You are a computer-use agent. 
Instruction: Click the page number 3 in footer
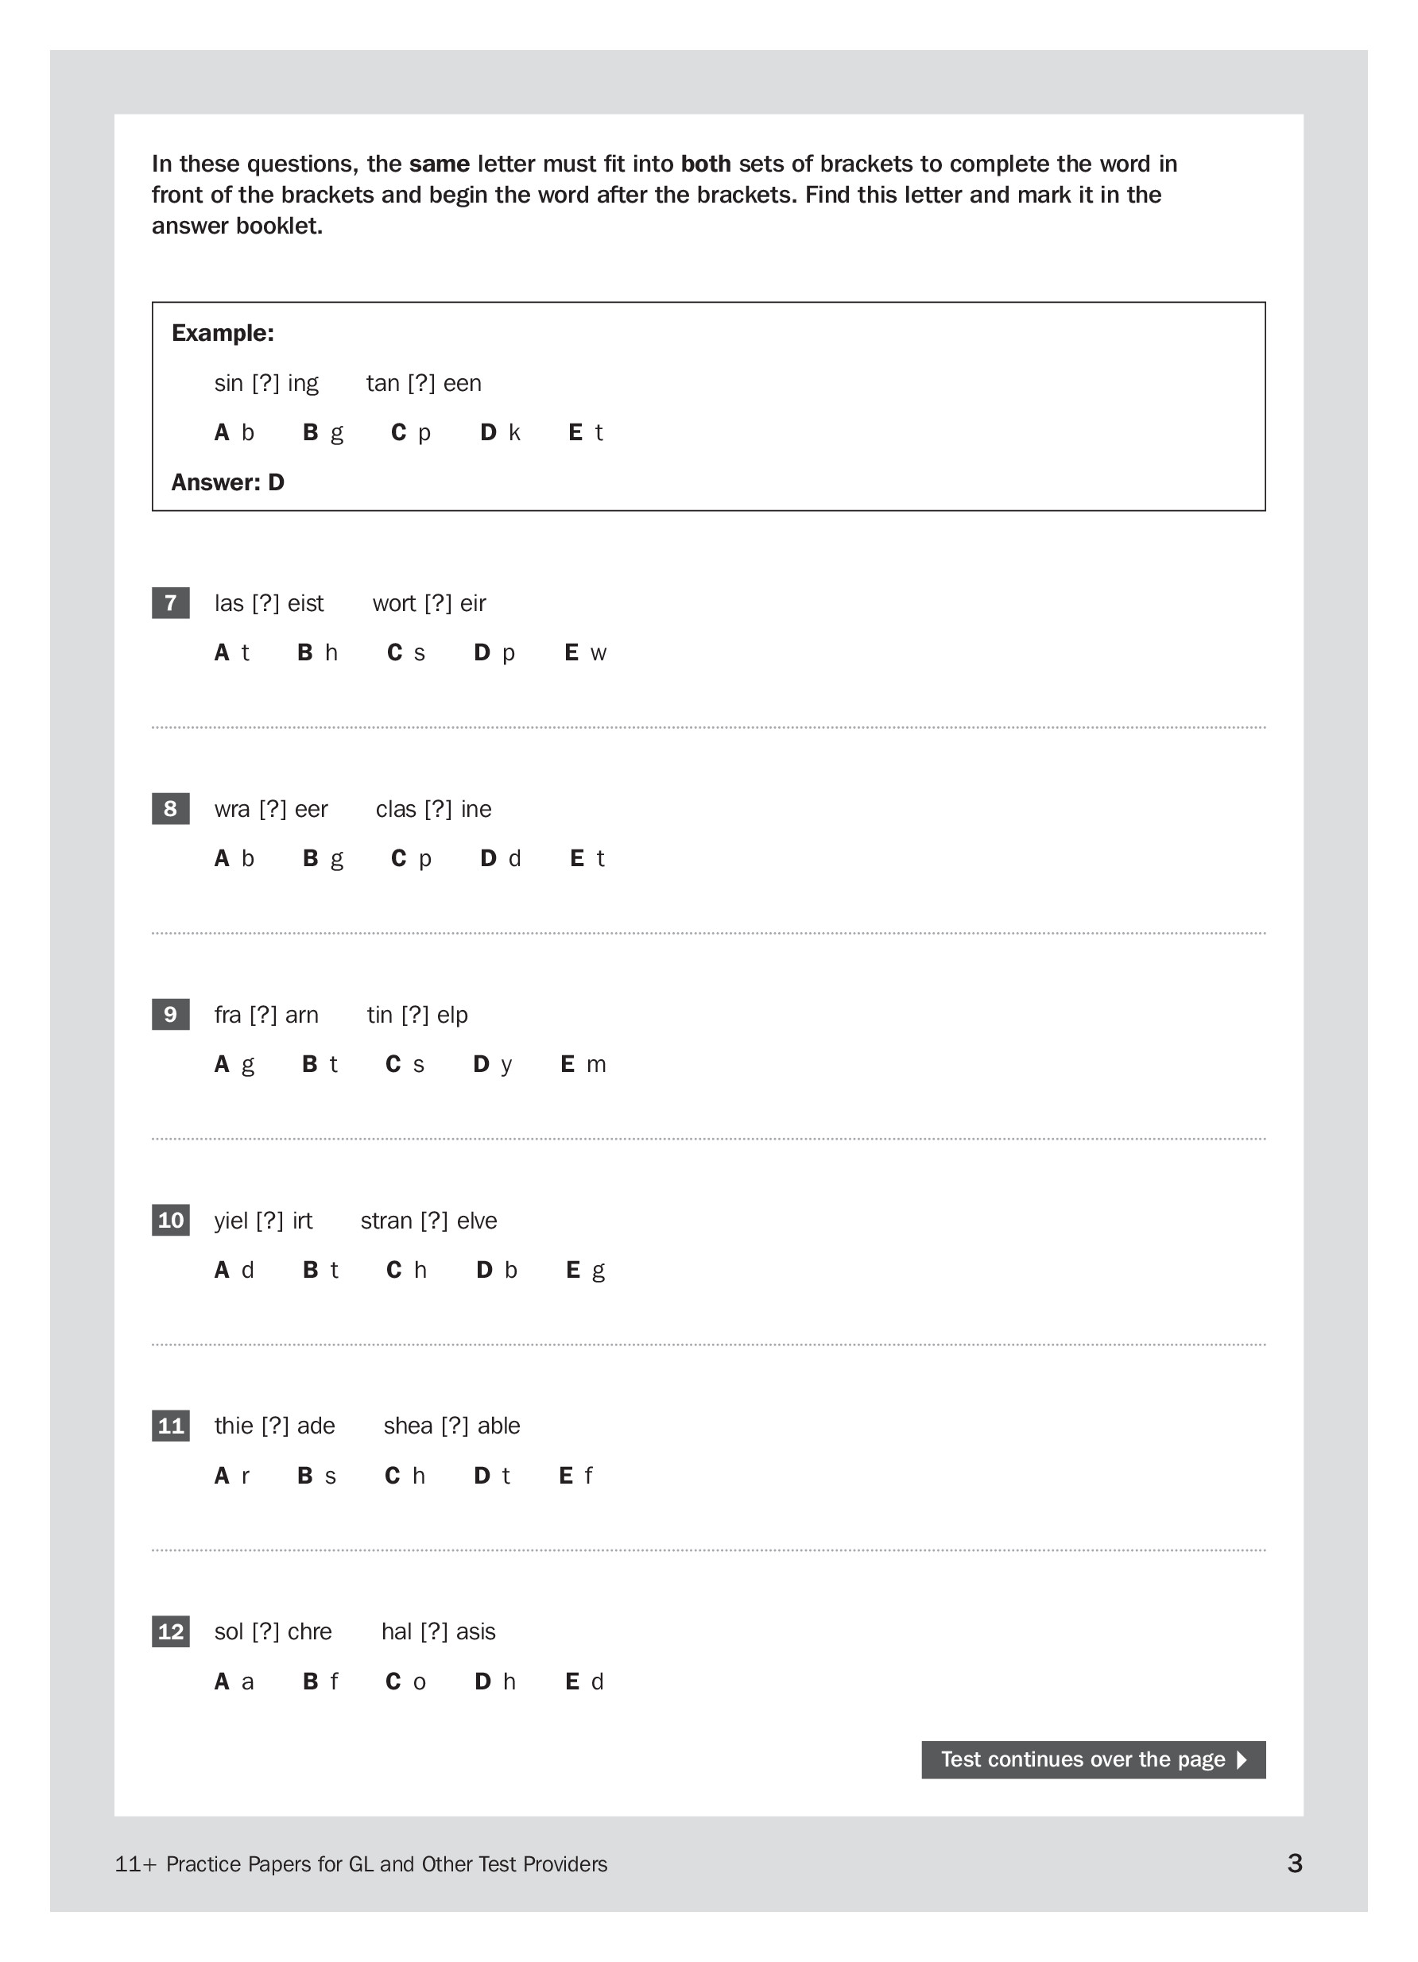(1294, 1863)
